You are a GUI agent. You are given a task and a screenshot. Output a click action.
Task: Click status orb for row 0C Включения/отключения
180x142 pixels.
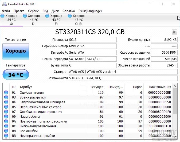coord(6,126)
